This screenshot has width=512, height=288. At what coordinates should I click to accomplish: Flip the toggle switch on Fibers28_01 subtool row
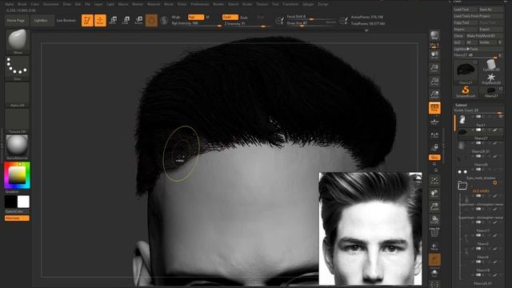pos(478,143)
